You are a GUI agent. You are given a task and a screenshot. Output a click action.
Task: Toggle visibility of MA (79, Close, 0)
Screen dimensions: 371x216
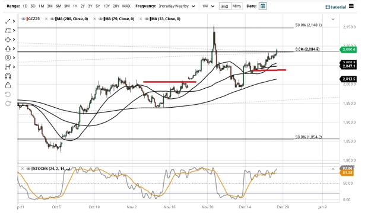[x=100, y=19]
